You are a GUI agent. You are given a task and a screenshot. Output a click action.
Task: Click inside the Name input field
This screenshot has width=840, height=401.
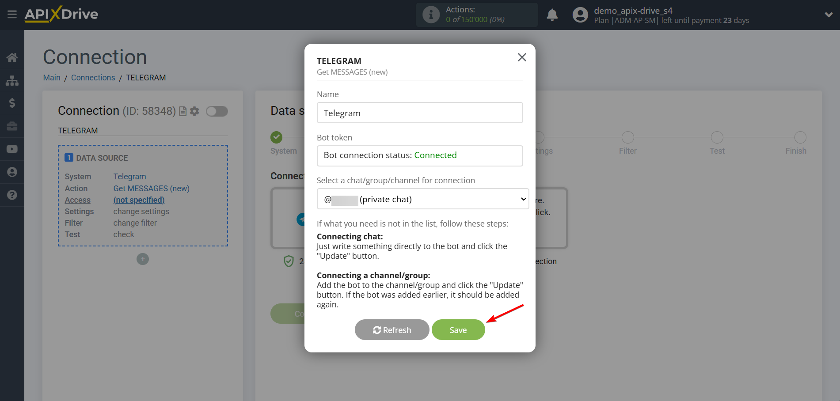pos(419,113)
